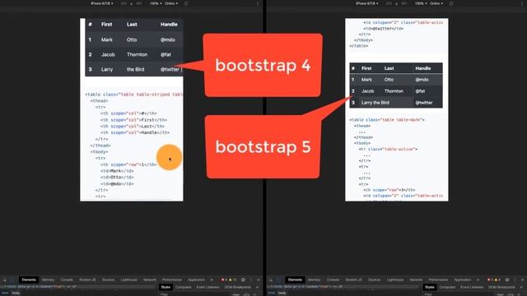Switch to Lighthouse tab in left DevTools
527x296 pixels.
[129, 280]
